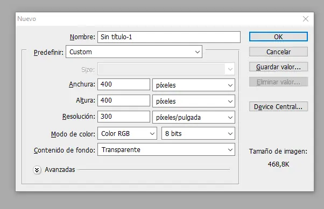Screen dimensions: 324x209
Task: Click the Nombre label
Action: [x=82, y=37]
